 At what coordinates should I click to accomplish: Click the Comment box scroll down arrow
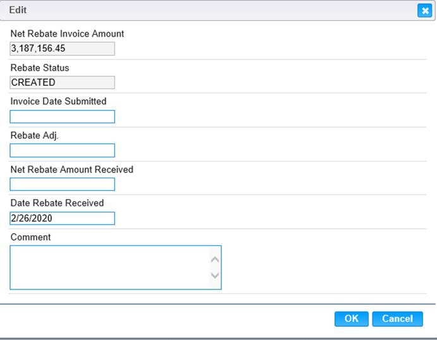[x=215, y=276]
